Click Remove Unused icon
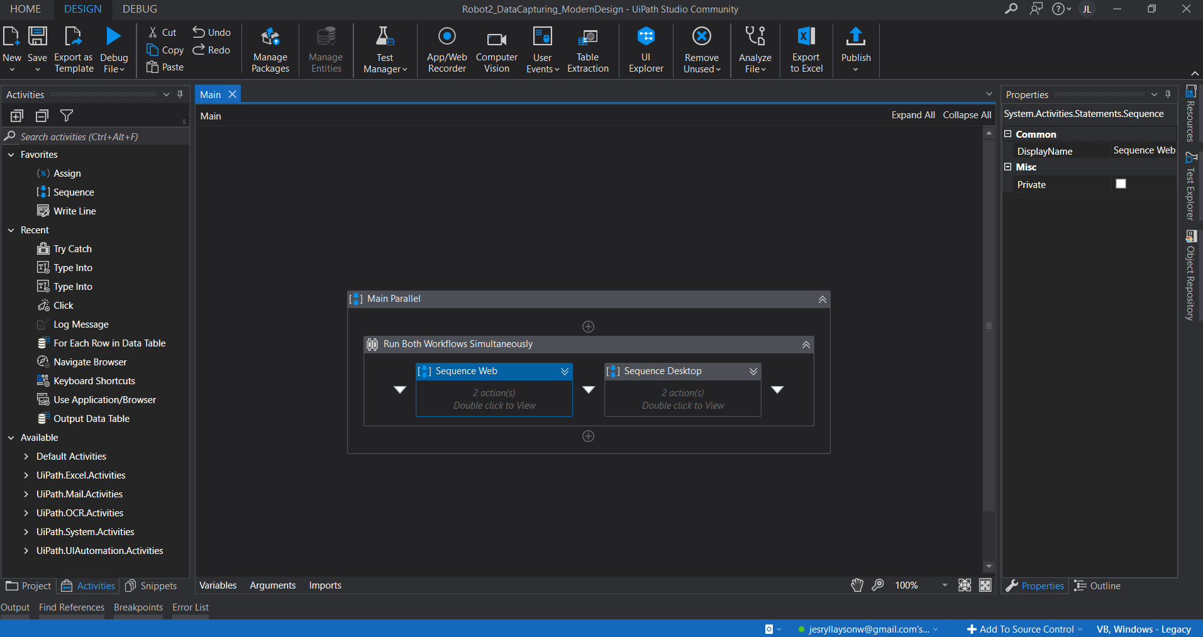 point(702,36)
